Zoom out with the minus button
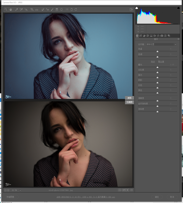The height and width of the screenshot is (203, 183). click(x=5, y=190)
